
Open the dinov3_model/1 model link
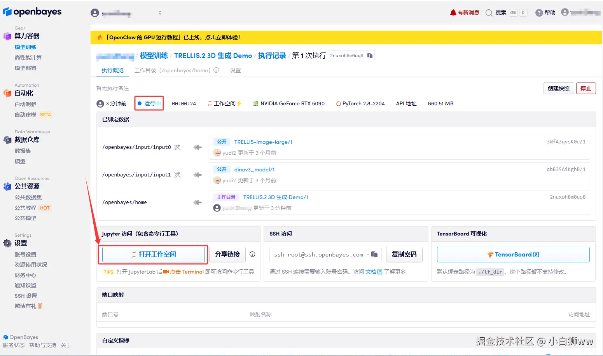pyautogui.click(x=254, y=169)
